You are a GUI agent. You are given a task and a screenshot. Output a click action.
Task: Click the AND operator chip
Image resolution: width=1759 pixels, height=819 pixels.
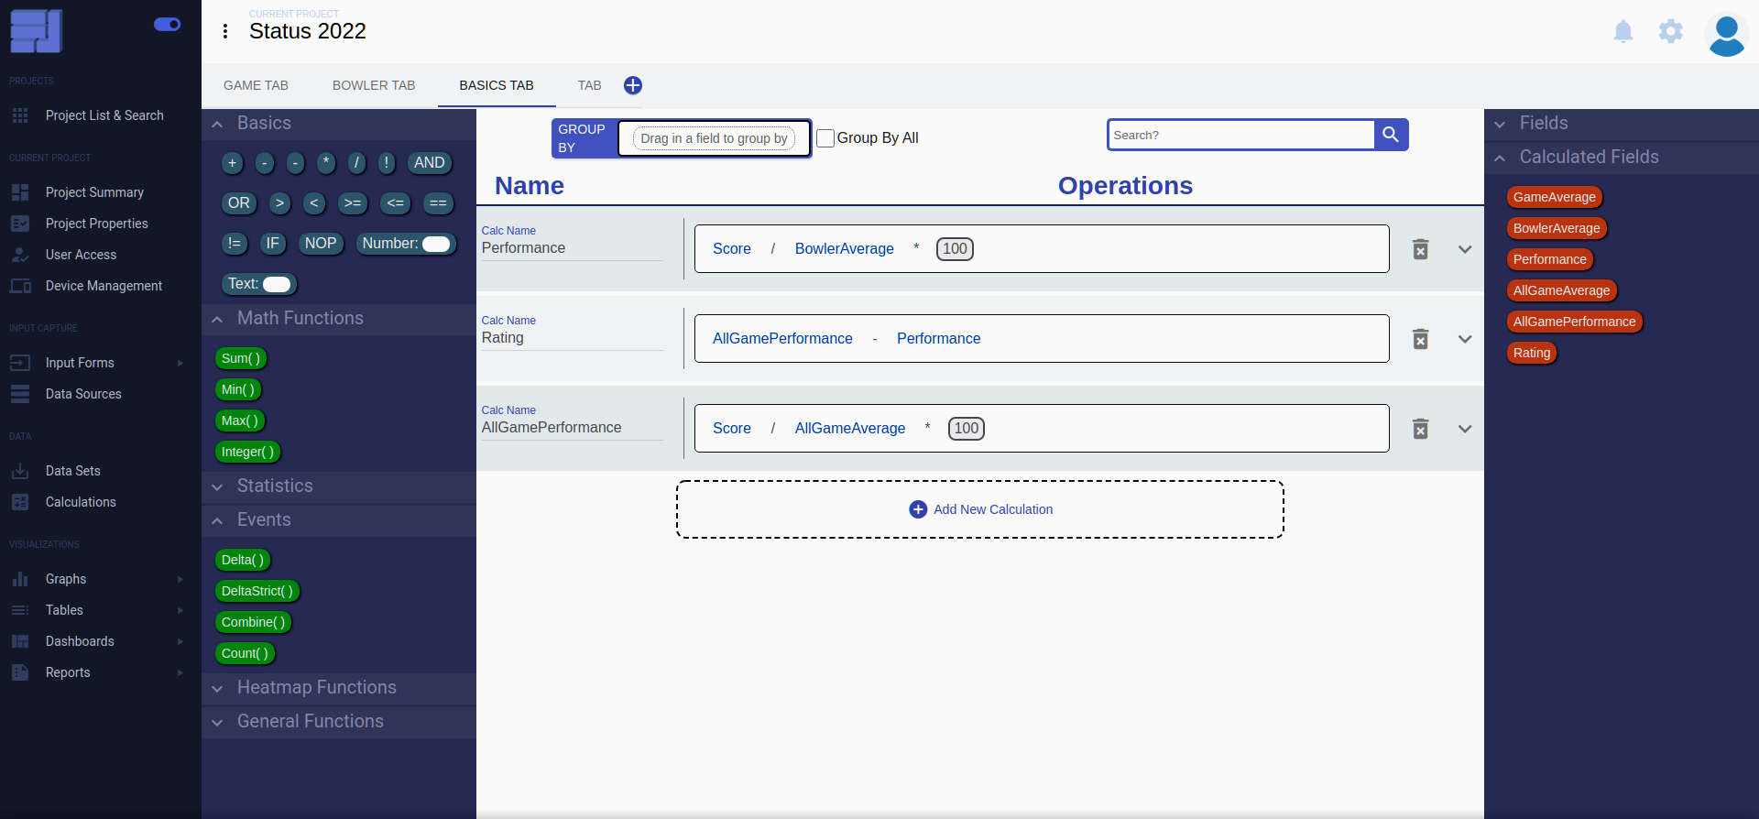[430, 163]
